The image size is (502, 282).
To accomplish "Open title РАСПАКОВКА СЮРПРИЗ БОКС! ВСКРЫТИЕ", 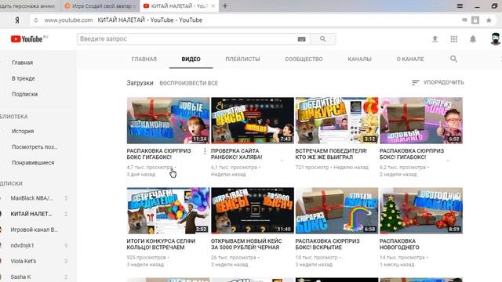I will [x=328, y=244].
